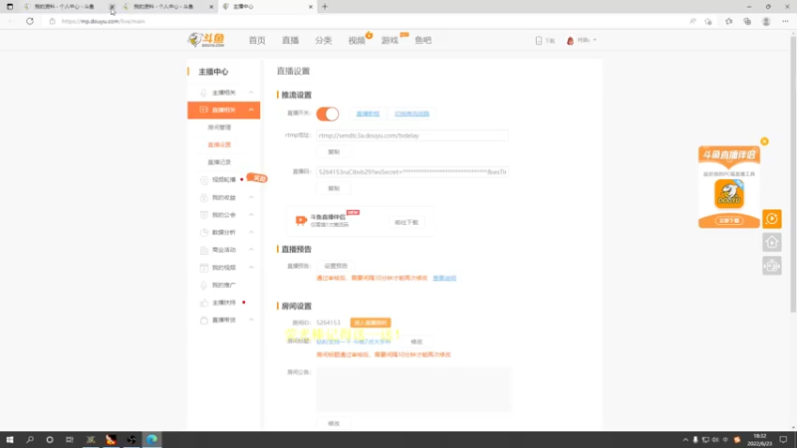Click the video icon beside 我的视频
The height and width of the screenshot is (448, 797).
[204, 267]
